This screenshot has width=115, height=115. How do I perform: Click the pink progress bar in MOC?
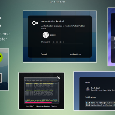click(x=38, y=102)
